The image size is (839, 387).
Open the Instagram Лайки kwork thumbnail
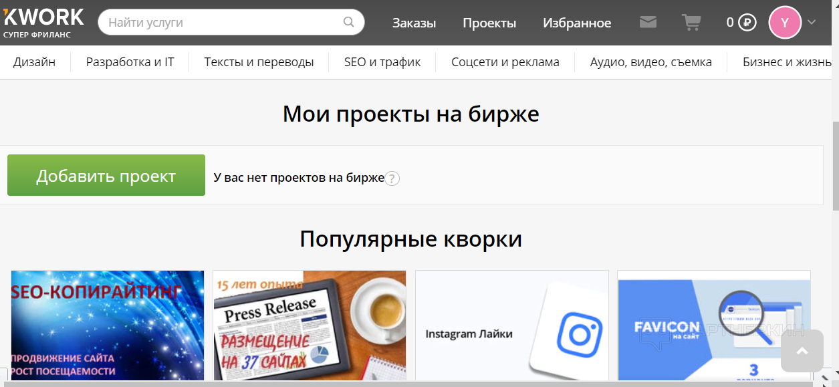[512, 326]
